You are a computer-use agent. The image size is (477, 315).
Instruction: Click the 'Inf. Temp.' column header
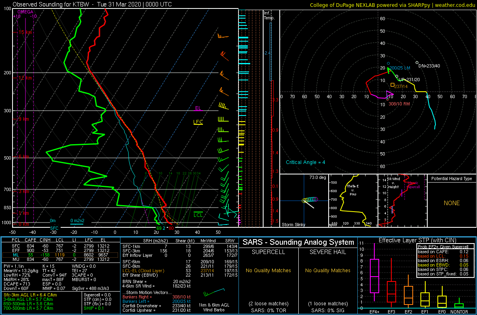(269, 15)
